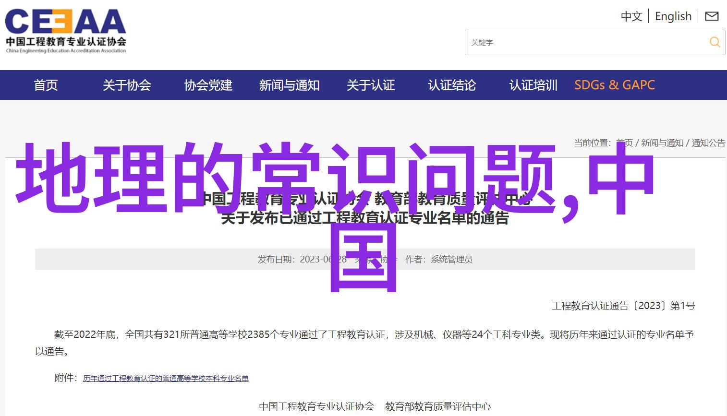Open the 认证结论 menu
This screenshot has width=727, height=416.
[452, 85]
